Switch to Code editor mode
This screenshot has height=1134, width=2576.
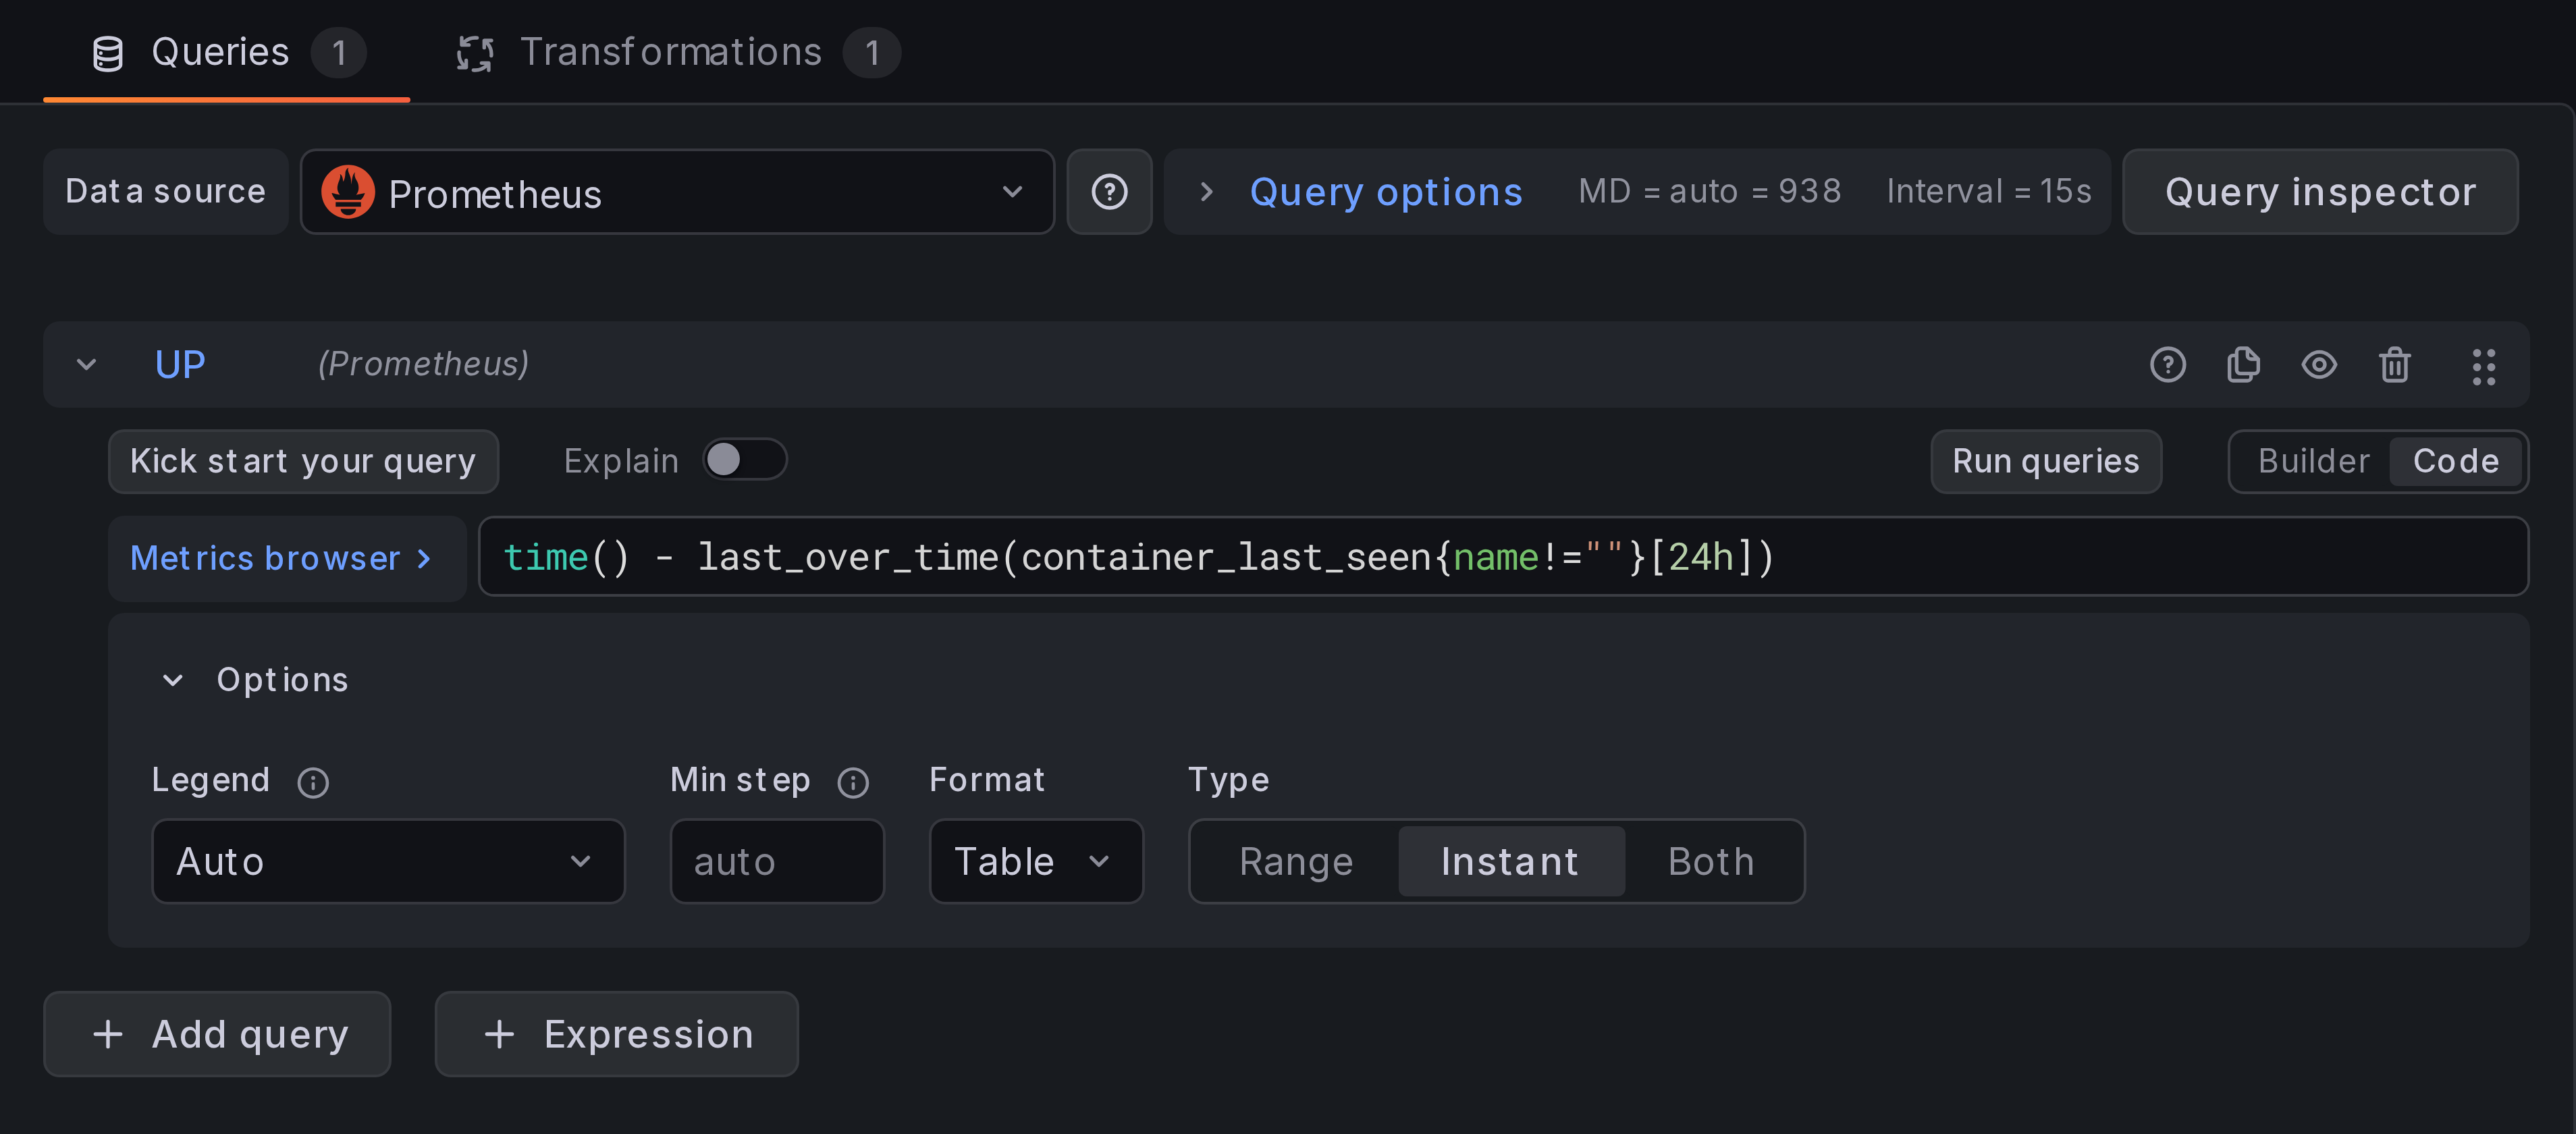pos(2456,461)
